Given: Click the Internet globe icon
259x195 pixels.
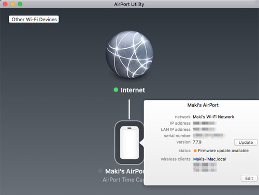Looking at the screenshot, I should click(129, 54).
